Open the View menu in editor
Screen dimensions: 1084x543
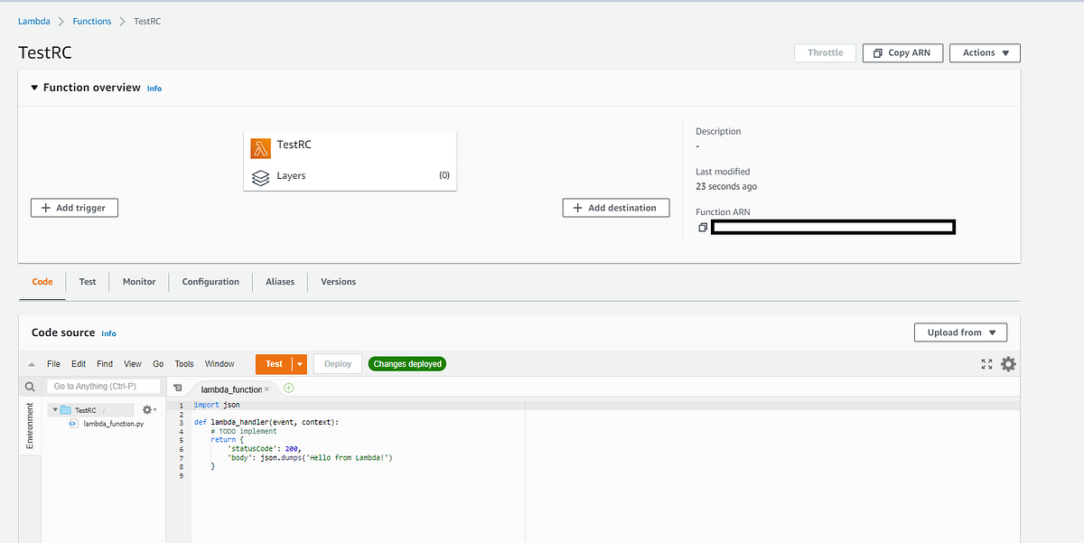[133, 364]
